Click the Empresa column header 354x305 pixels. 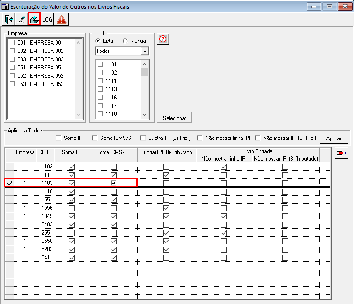click(25, 155)
